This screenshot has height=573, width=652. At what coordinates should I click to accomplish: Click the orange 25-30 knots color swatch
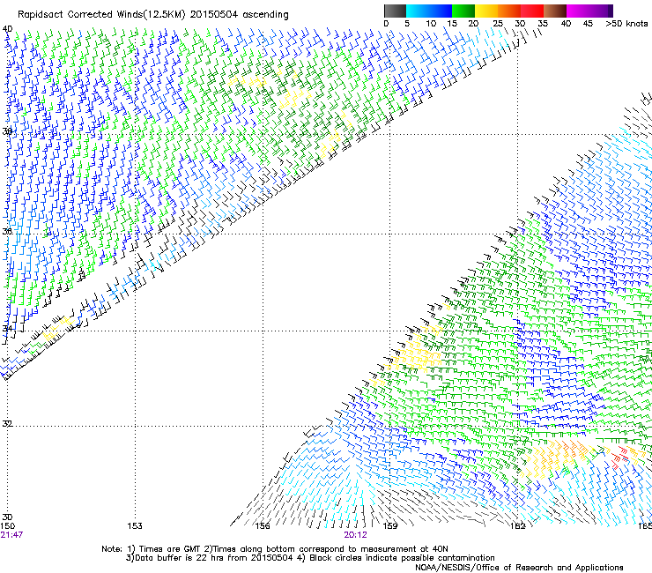[x=509, y=11]
